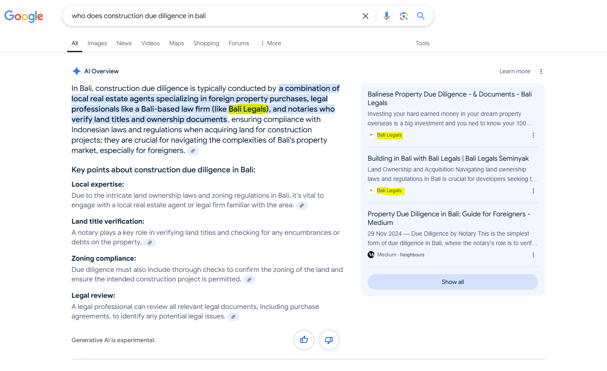Click the highlighted 'Bali Legals' in the overview text
The width and height of the screenshot is (607, 371).
tap(248, 109)
